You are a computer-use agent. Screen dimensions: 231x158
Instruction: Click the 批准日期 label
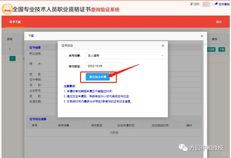[x=36, y=101]
